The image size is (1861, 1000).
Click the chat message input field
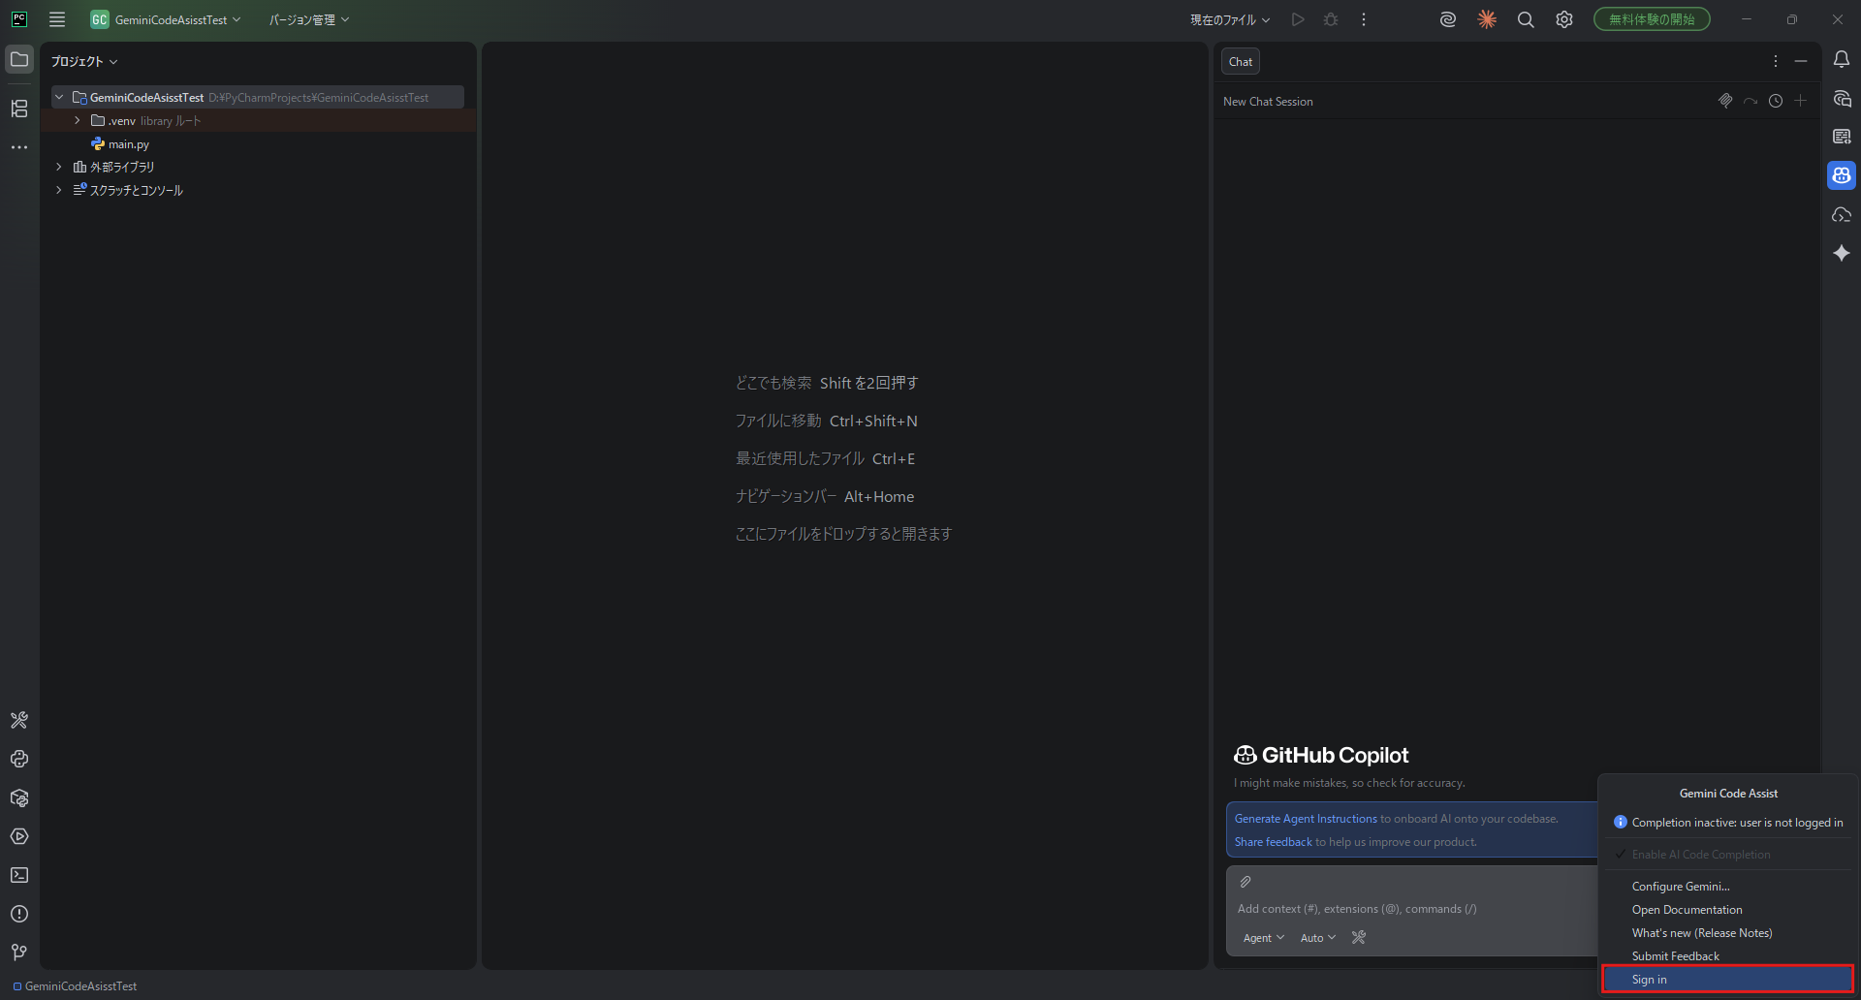[1405, 909]
